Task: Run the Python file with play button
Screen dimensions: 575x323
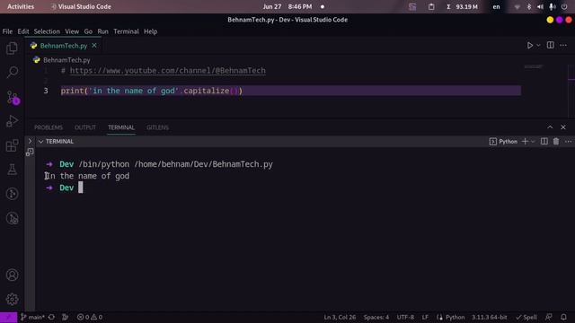Action: click(x=530, y=46)
